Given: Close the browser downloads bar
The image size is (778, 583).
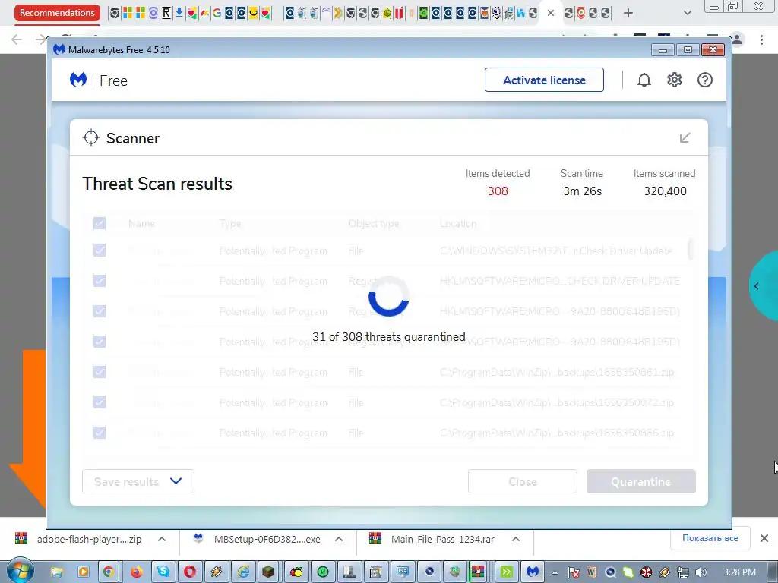Looking at the screenshot, I should pos(764,538).
